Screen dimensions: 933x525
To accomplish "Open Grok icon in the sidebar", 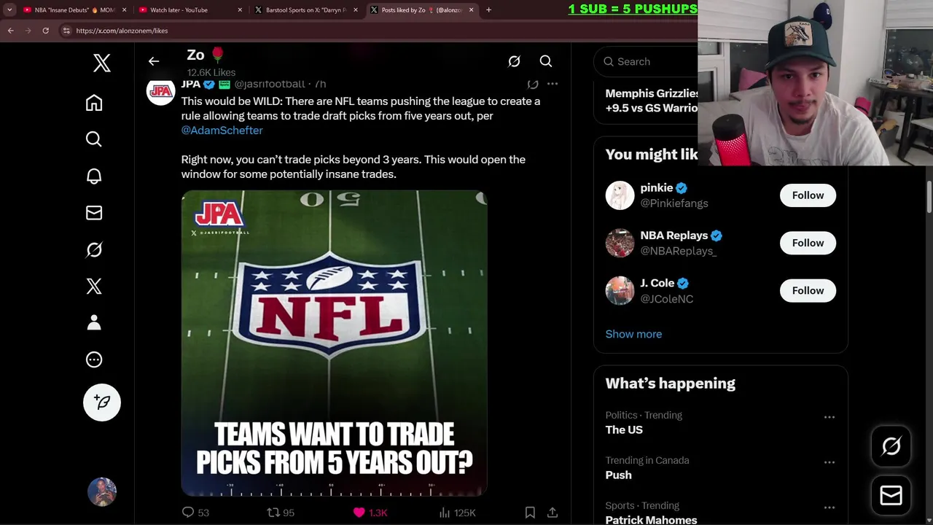I will click(94, 249).
